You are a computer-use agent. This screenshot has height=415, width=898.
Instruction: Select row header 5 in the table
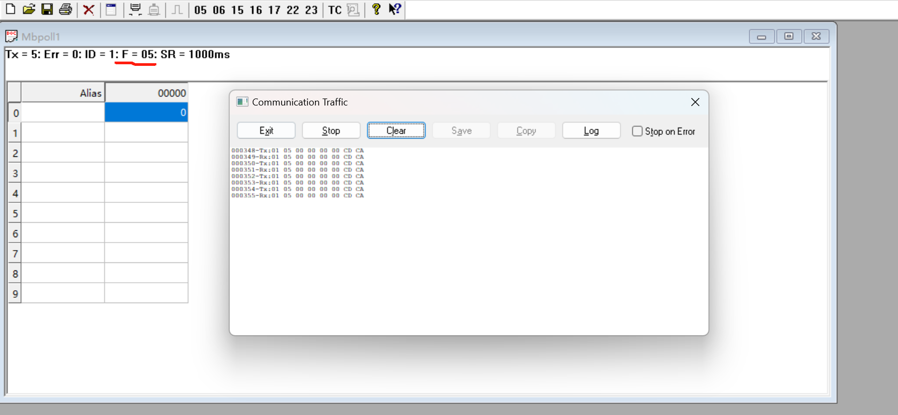(15, 213)
